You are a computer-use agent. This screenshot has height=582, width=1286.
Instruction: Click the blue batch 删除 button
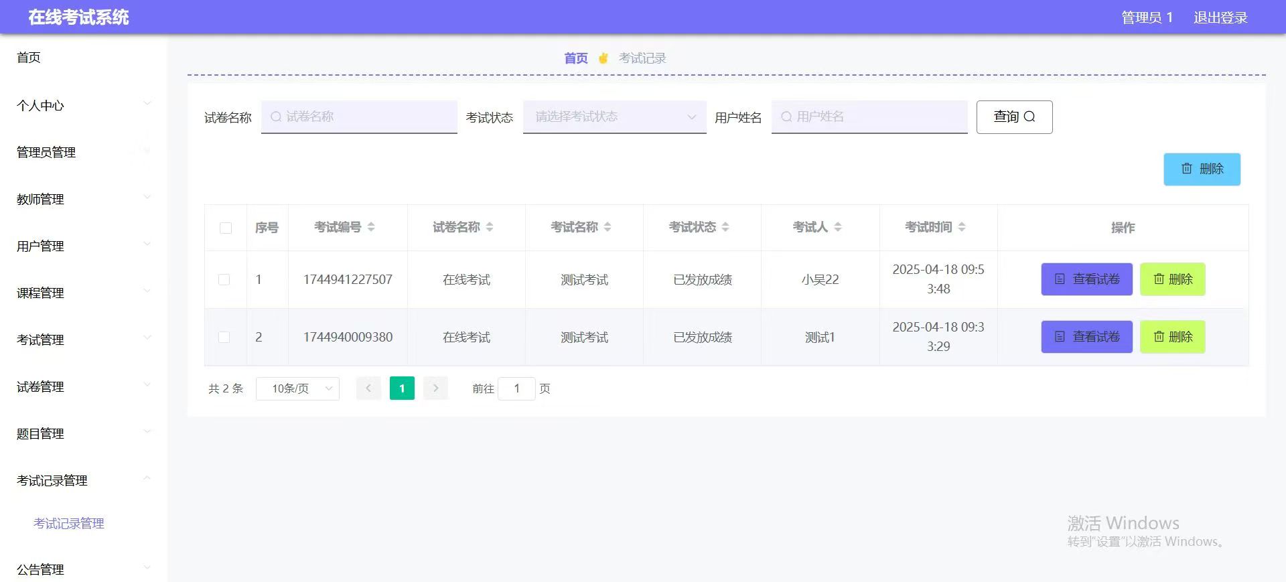point(1202,169)
